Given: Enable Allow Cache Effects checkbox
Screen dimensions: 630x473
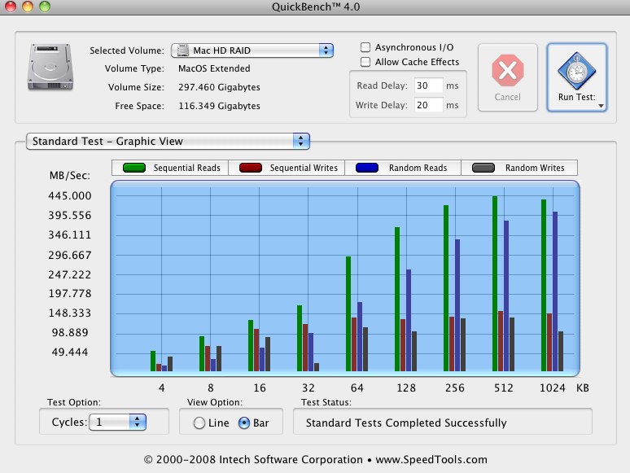Looking at the screenshot, I should pyautogui.click(x=365, y=62).
